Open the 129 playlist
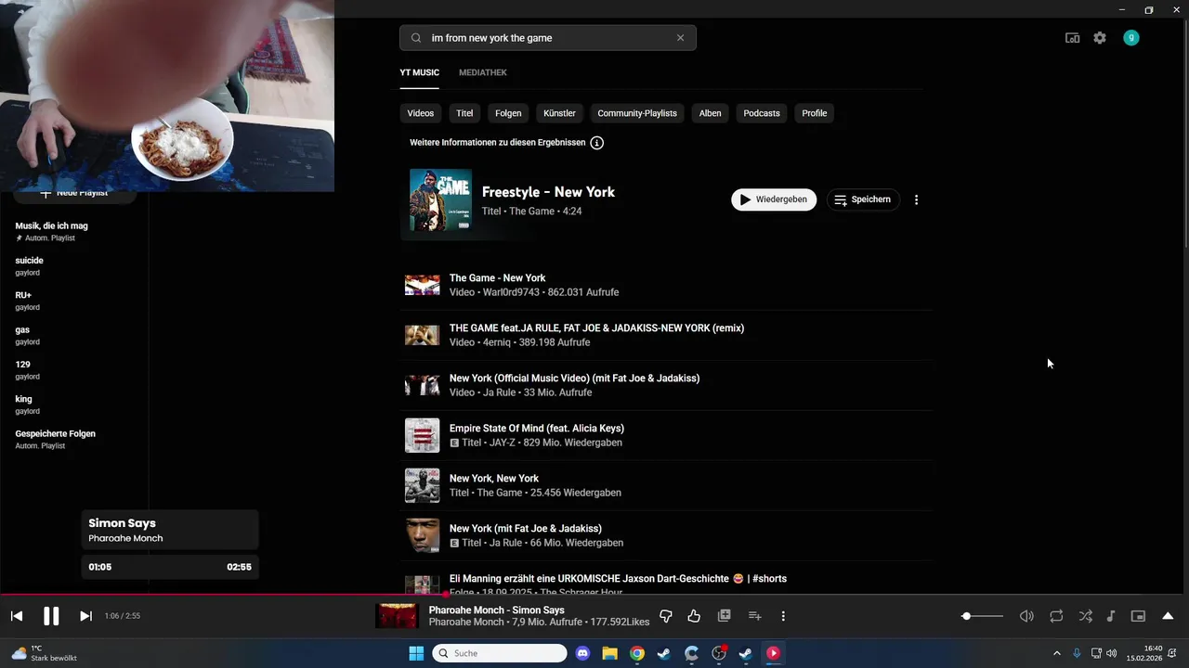Image resolution: width=1189 pixels, height=668 pixels. [x=74, y=370]
